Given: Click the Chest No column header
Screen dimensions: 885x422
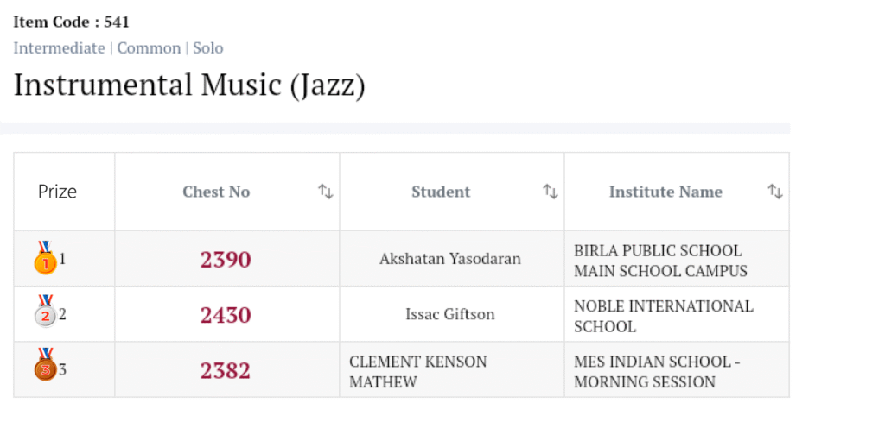Looking at the screenshot, I should [x=216, y=192].
